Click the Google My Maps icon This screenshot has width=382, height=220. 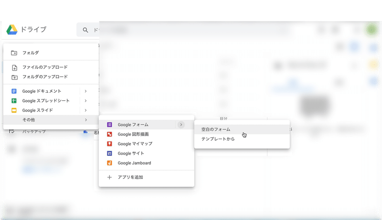pyautogui.click(x=110, y=143)
